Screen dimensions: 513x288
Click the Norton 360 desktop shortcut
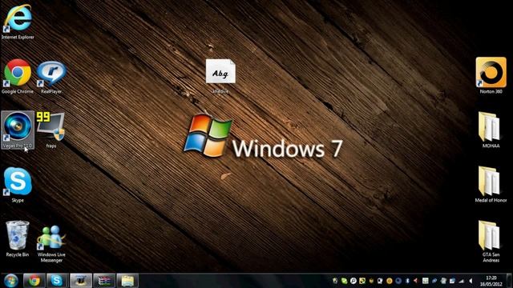491,76
